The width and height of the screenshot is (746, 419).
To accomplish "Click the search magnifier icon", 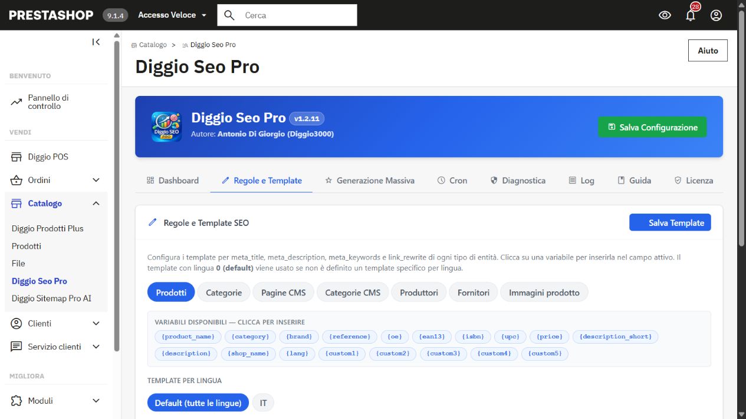I will (x=229, y=15).
